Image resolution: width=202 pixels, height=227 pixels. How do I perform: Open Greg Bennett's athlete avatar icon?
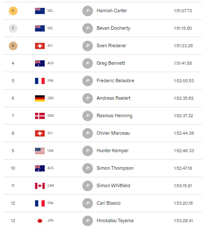pyautogui.click(x=88, y=63)
